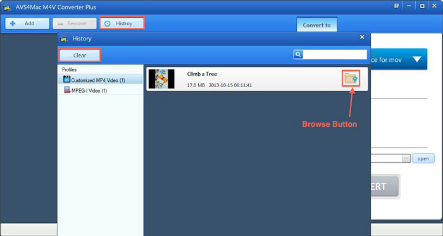
Task: Click the open output folder button
Action: 423,158
